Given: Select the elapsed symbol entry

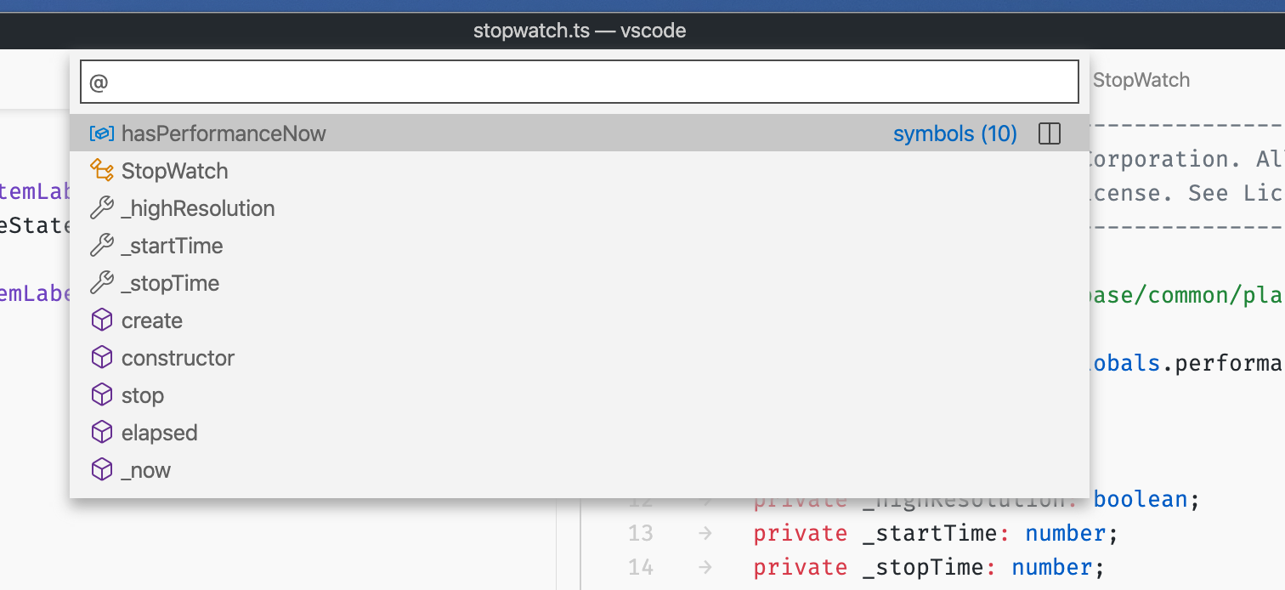Looking at the screenshot, I should click(158, 432).
